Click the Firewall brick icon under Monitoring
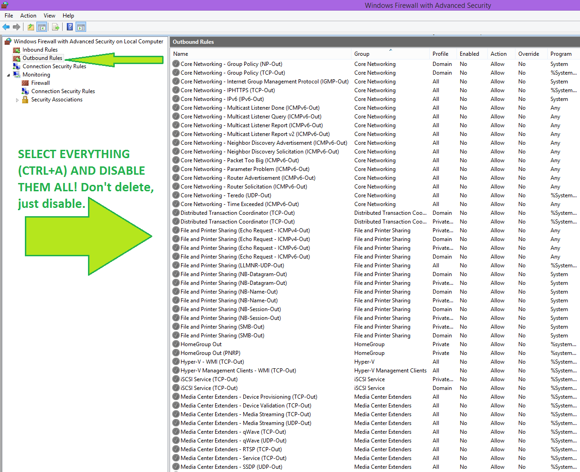 [25, 83]
